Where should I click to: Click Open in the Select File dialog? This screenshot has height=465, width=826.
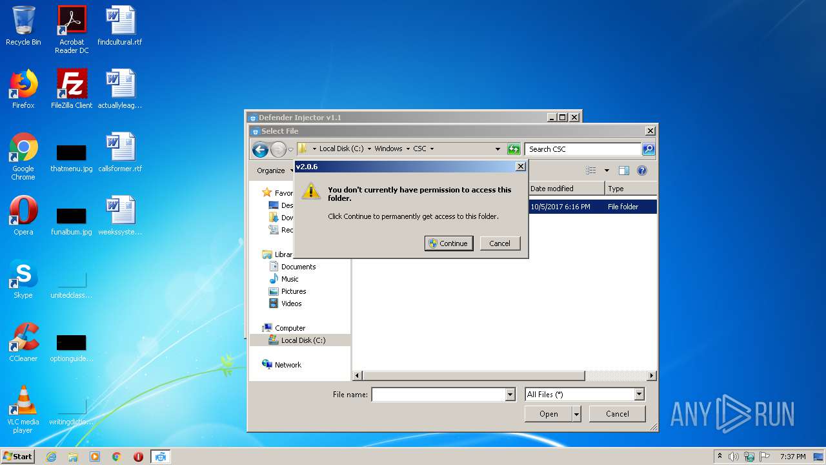[x=549, y=414]
